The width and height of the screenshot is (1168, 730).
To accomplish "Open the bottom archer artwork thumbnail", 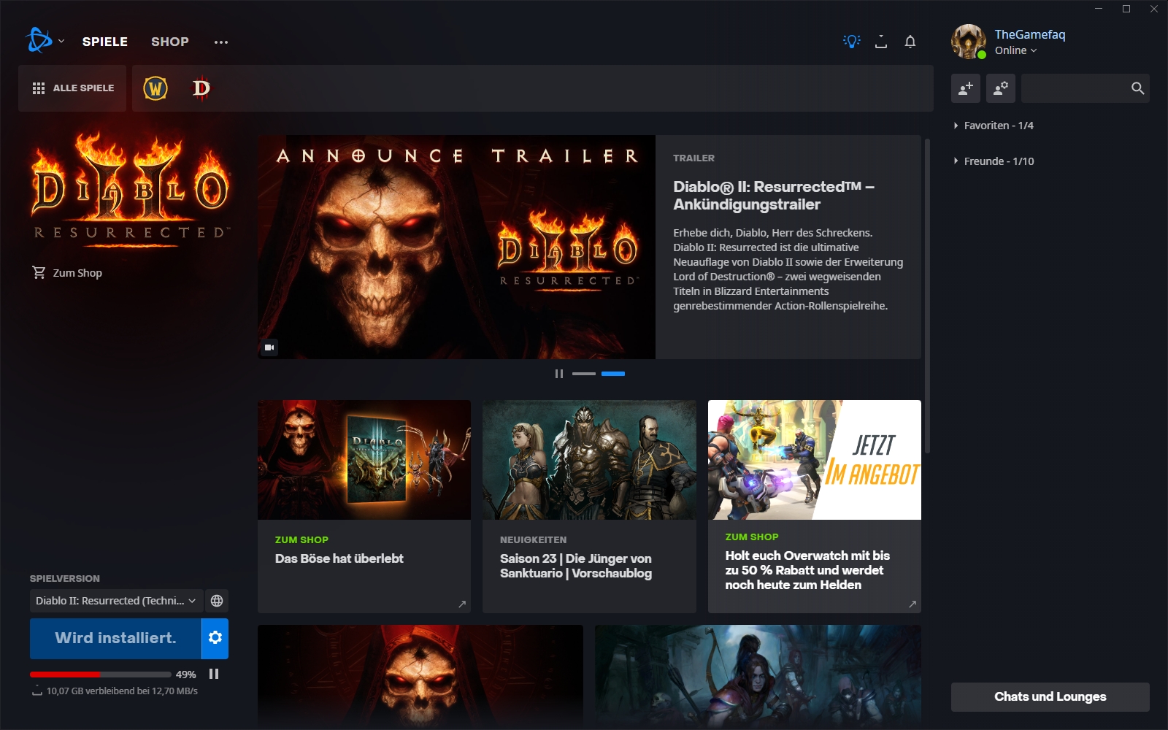I will [x=758, y=677].
